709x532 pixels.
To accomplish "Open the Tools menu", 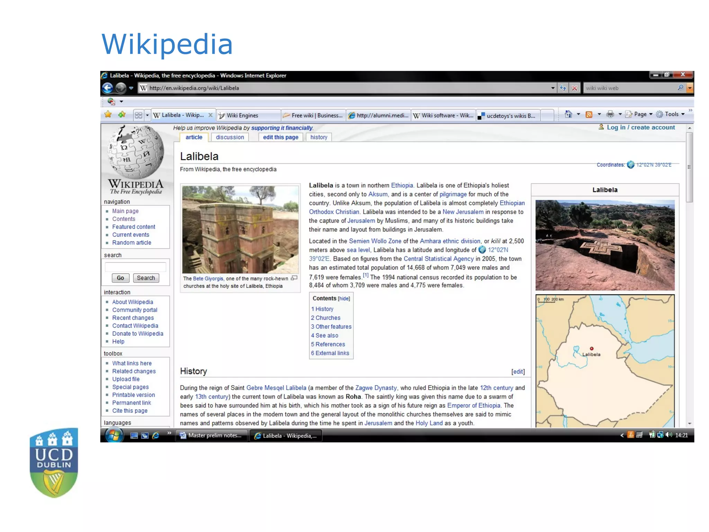I will 670,114.
